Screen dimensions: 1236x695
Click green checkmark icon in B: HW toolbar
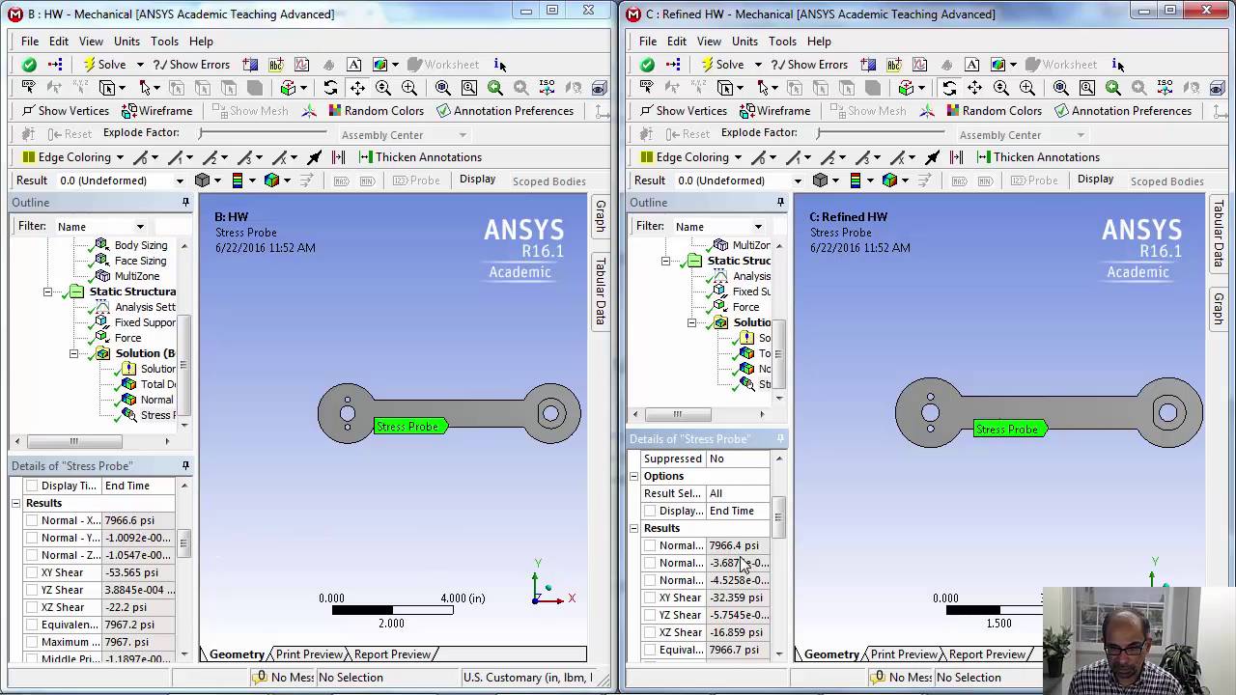point(29,65)
